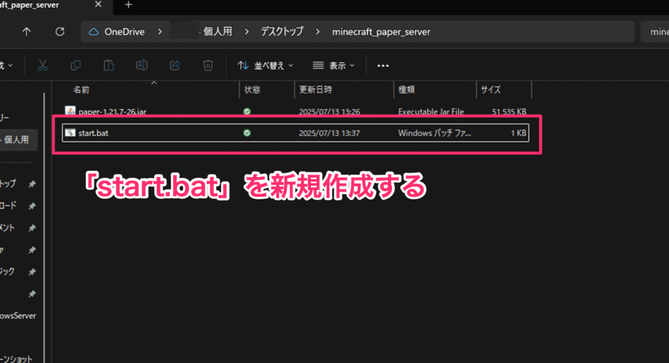Image resolution: width=669 pixels, height=363 pixels.
Task: Select 個人用 breadcrumb segment
Action: (x=218, y=31)
